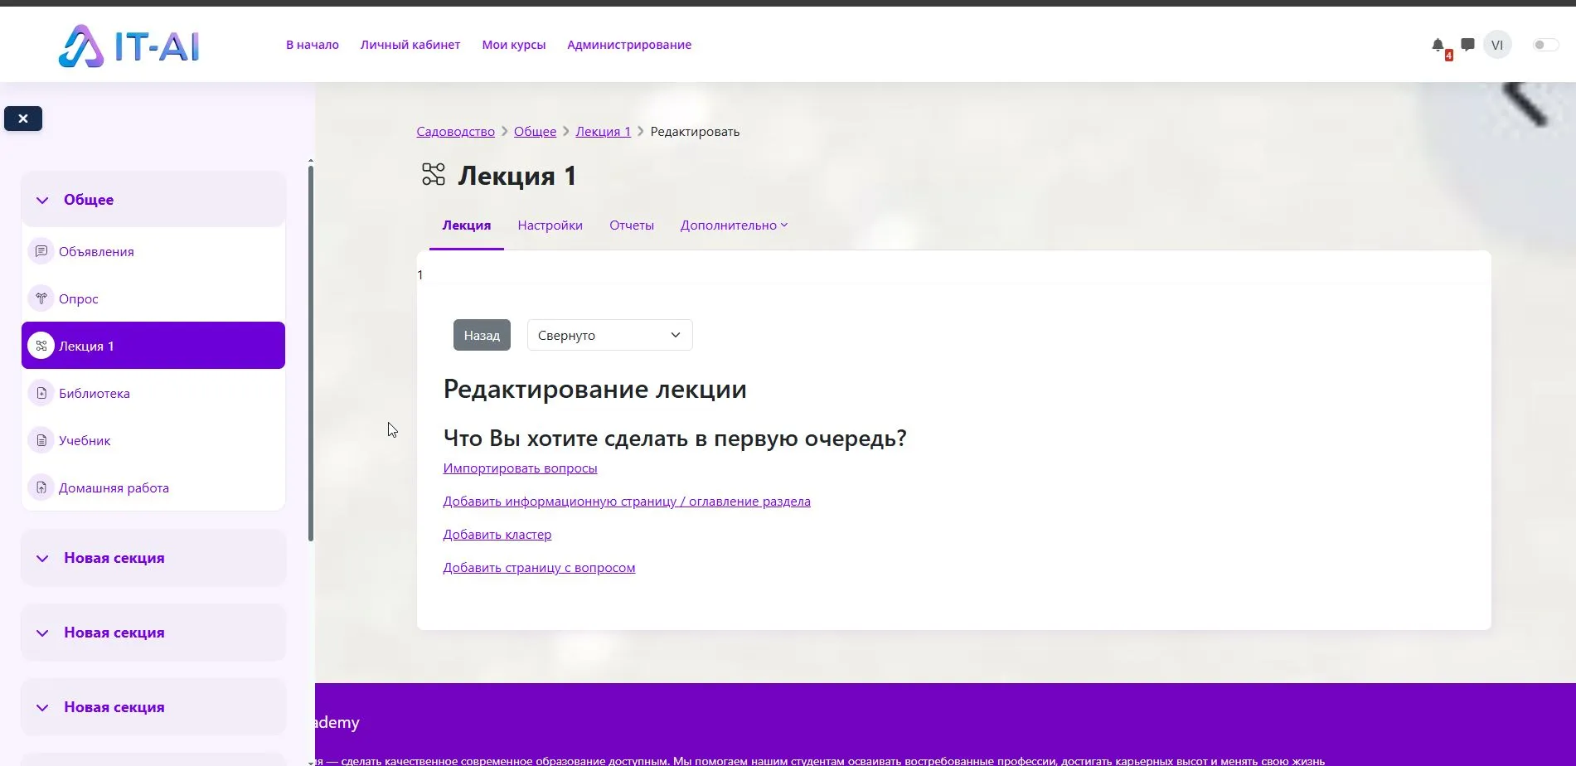Toggle the dark mode switch

click(x=1543, y=45)
